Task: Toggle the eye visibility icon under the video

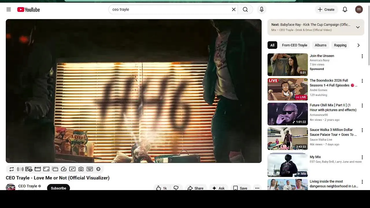Action: (x=29, y=169)
